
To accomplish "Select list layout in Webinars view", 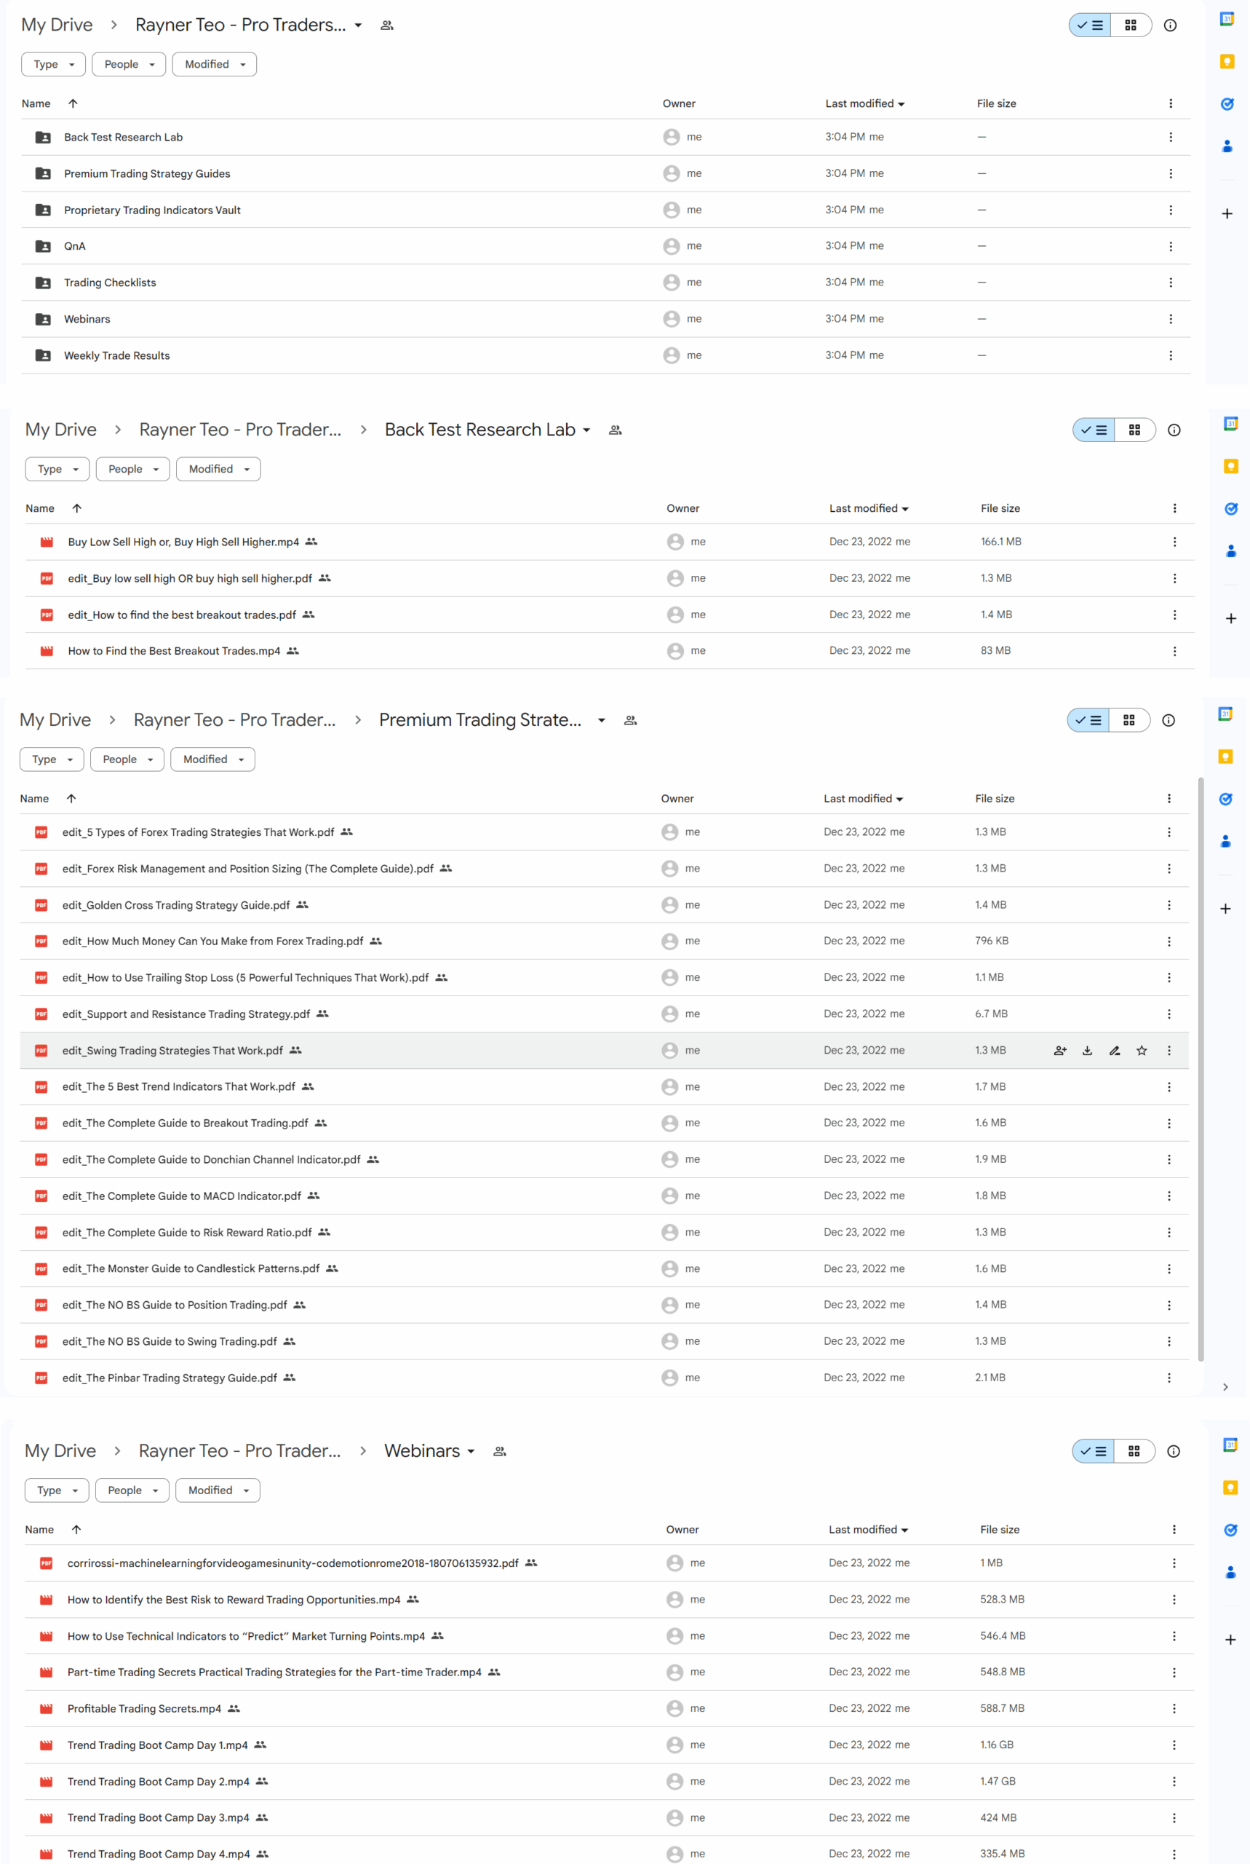I will [x=1093, y=1451].
